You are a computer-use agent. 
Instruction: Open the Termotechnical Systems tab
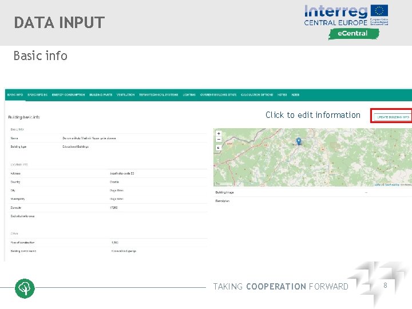(159, 95)
